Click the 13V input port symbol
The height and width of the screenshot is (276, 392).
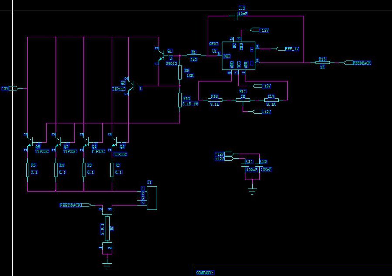14,89
